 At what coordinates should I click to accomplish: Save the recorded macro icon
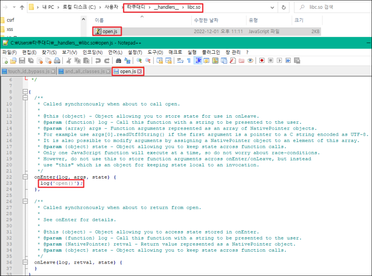[x=297, y=61]
